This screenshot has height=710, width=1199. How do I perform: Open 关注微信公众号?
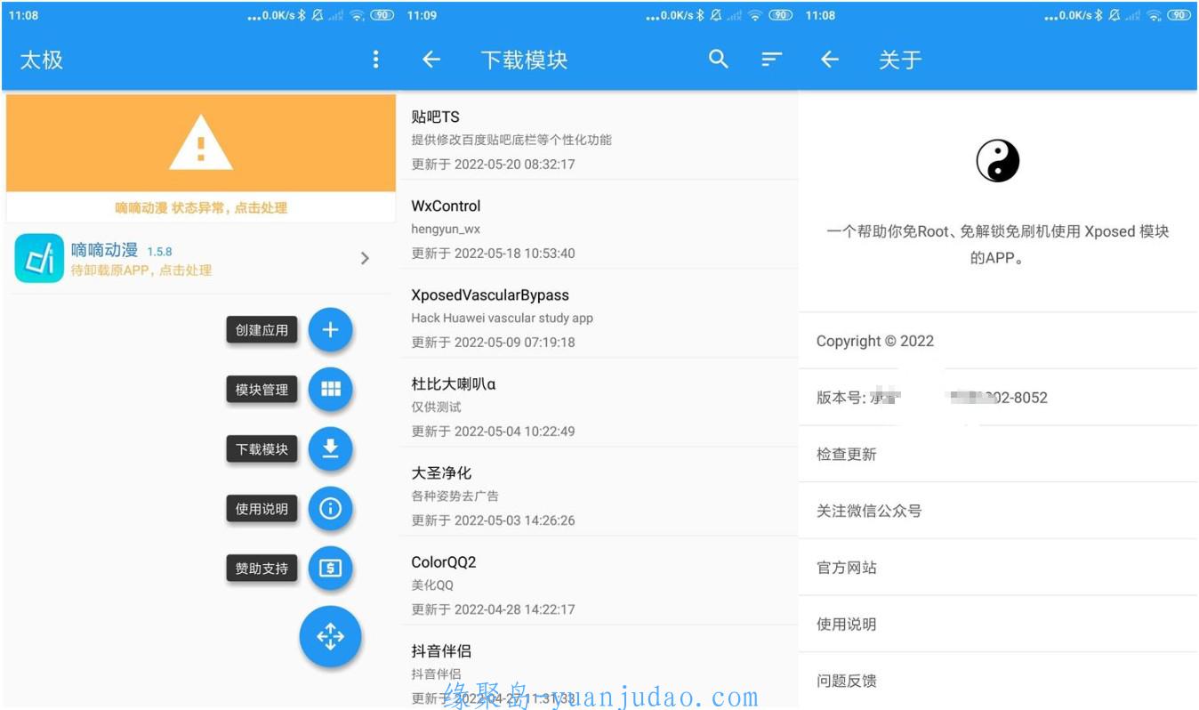click(998, 511)
